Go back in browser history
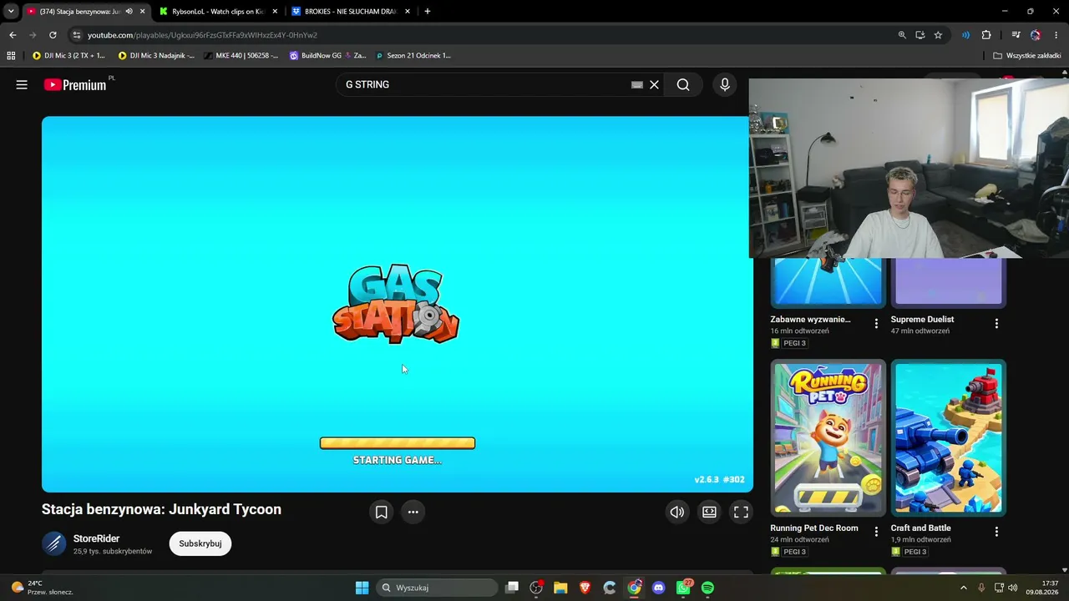Image resolution: width=1069 pixels, height=601 pixels. click(13, 35)
